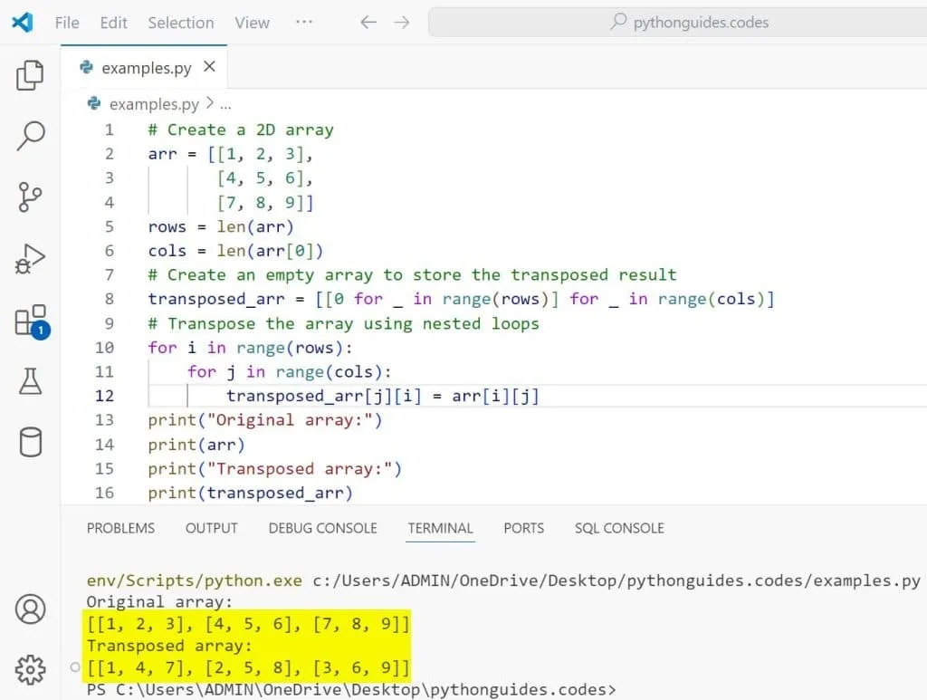Screen dimensions: 927x700
Task: Expand breadcrumb ellipsis after examples.py
Action: tap(225, 104)
